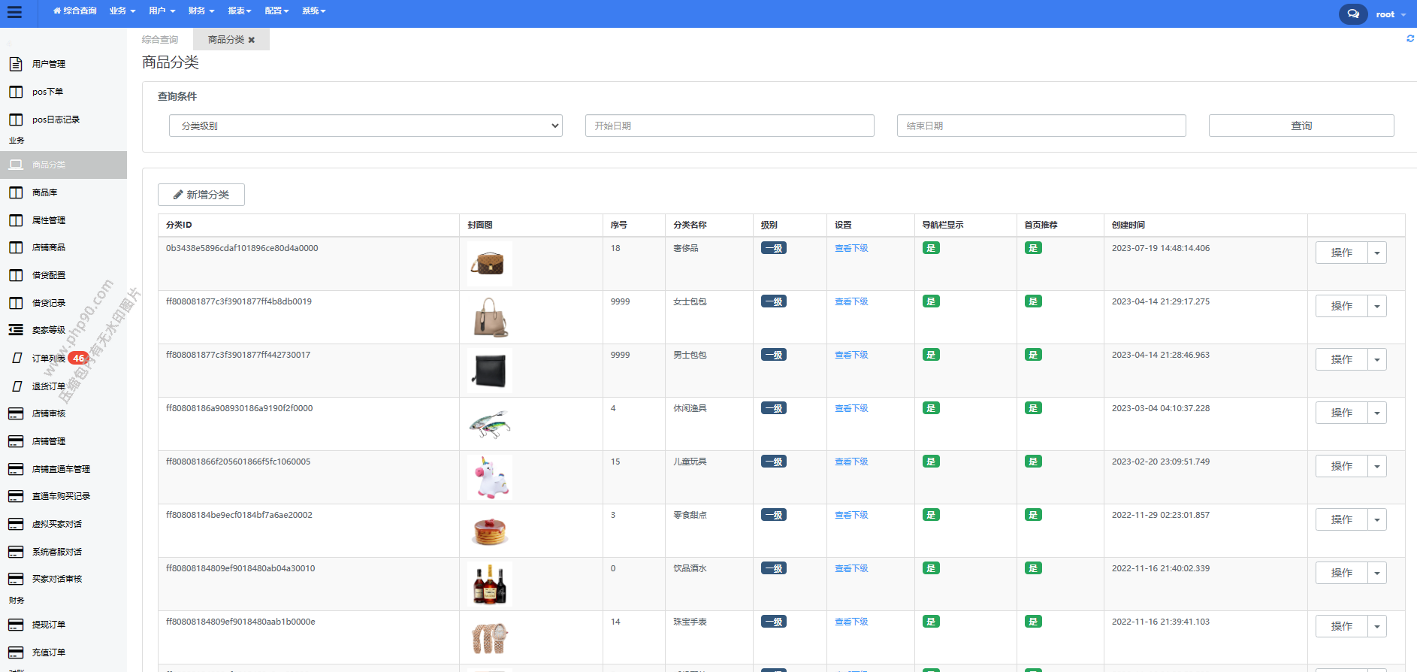Open 店铺管理 in the sidebar
The width and height of the screenshot is (1417, 672).
tap(48, 441)
